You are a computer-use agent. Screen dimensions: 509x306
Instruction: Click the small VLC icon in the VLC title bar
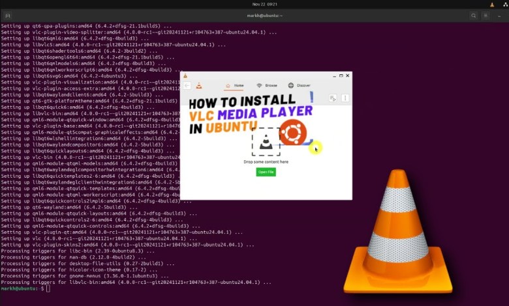[185, 76]
